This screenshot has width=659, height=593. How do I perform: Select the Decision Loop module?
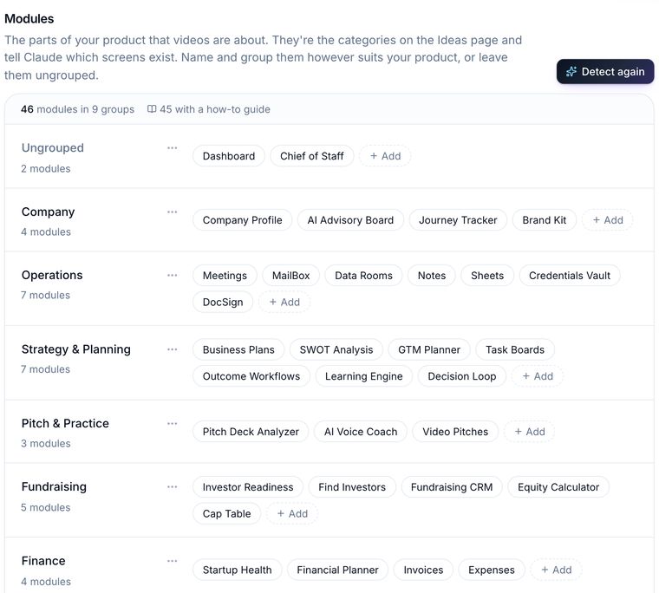coord(462,376)
